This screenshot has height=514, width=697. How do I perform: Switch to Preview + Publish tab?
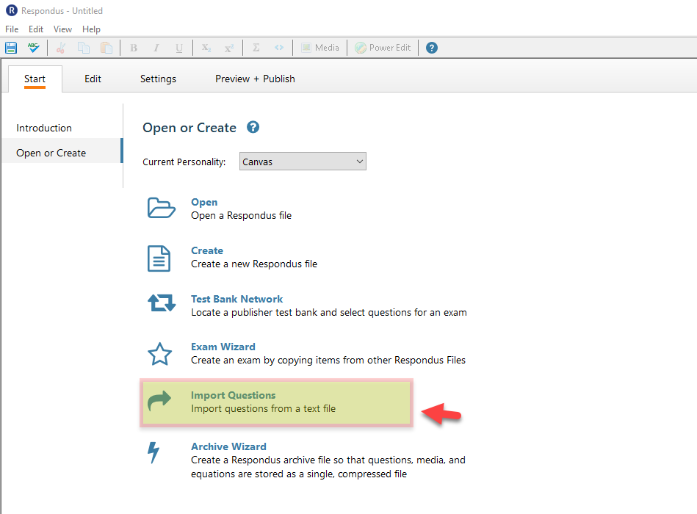[255, 79]
